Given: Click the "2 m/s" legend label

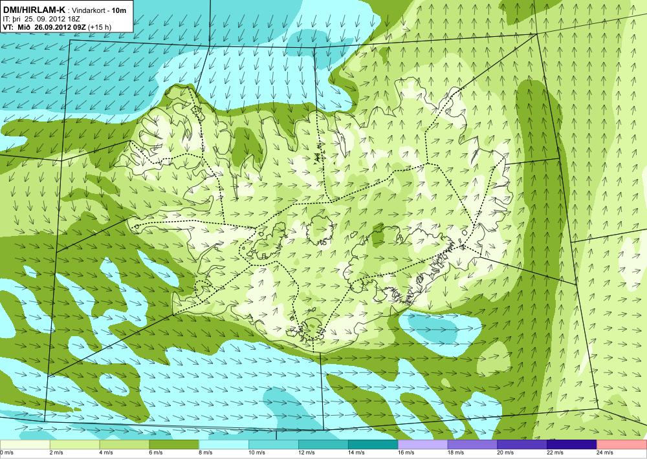Looking at the screenshot, I should 56,453.
